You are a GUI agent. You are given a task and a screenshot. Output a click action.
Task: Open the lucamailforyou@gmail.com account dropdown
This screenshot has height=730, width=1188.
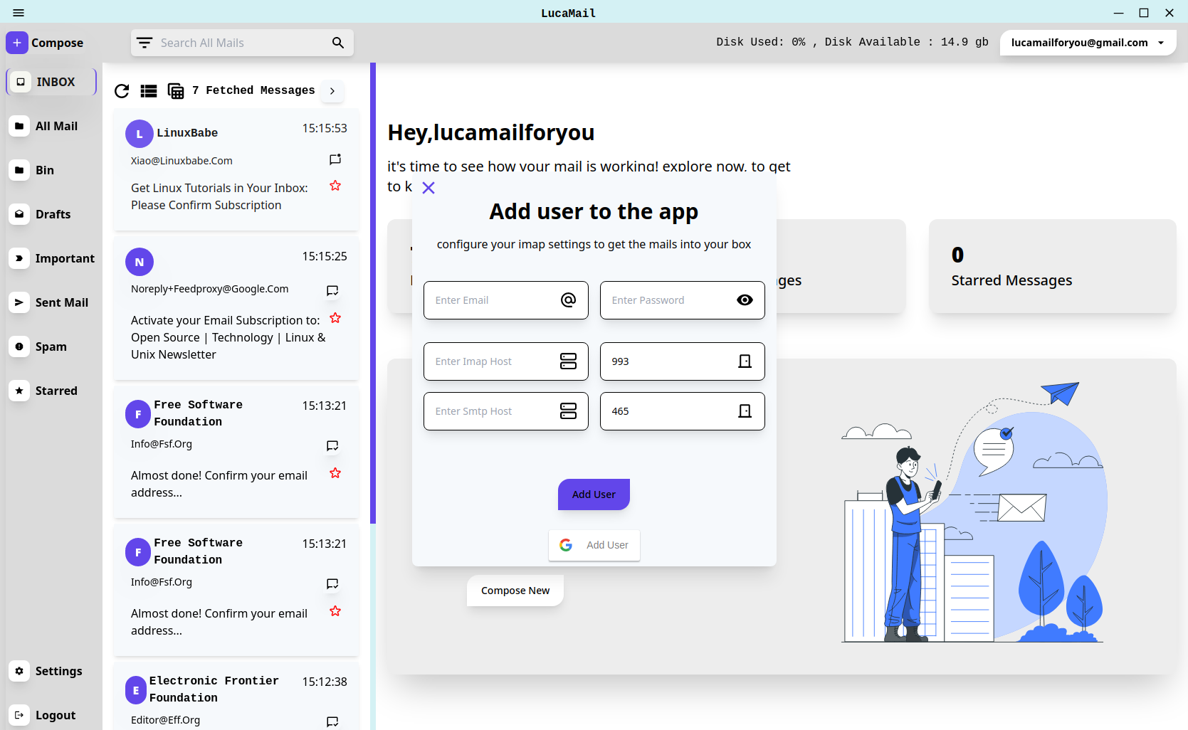(x=1087, y=42)
